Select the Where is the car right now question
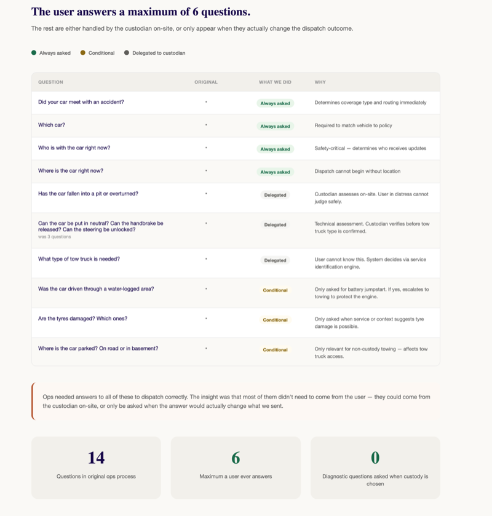Viewport: 492px width, 516px height. tap(71, 171)
